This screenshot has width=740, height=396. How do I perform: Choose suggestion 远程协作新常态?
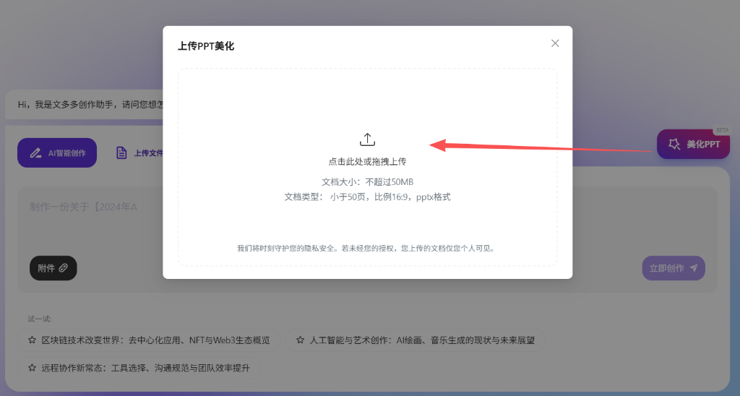point(139,368)
